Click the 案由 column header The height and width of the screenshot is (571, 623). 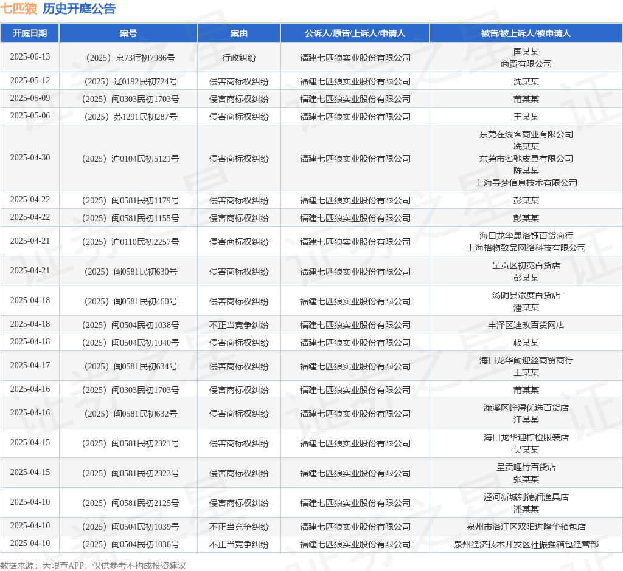238,33
